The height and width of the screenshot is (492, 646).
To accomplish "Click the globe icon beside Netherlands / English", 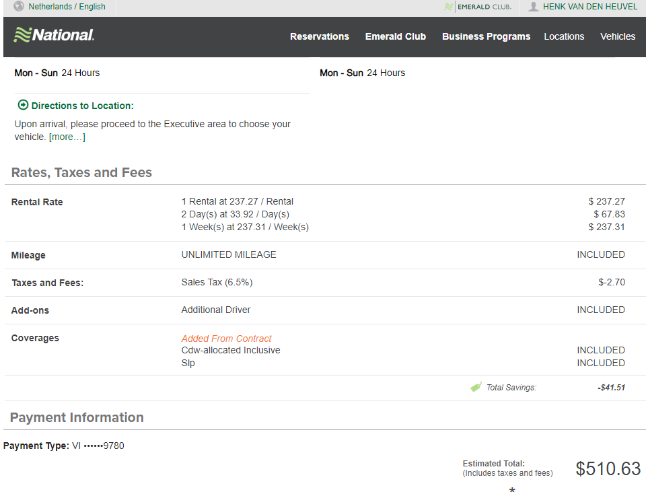I will (19, 6).
